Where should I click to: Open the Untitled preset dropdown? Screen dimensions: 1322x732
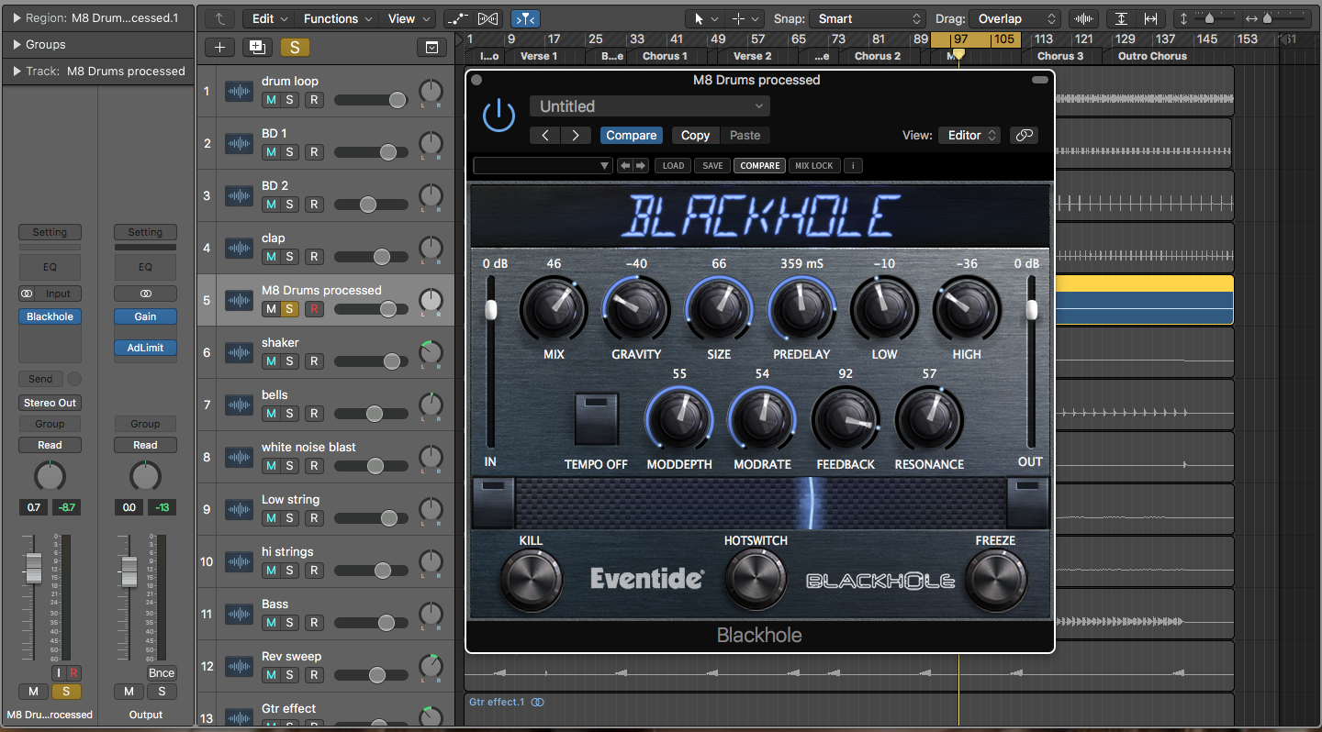pos(650,106)
